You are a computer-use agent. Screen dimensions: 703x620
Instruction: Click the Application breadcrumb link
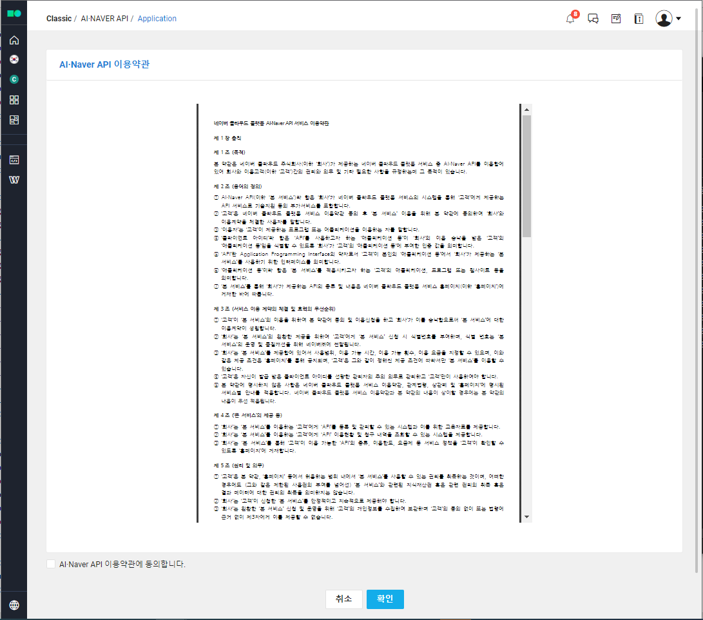tap(157, 19)
